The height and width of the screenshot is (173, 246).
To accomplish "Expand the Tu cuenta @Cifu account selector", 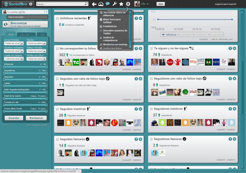I will (46, 12).
